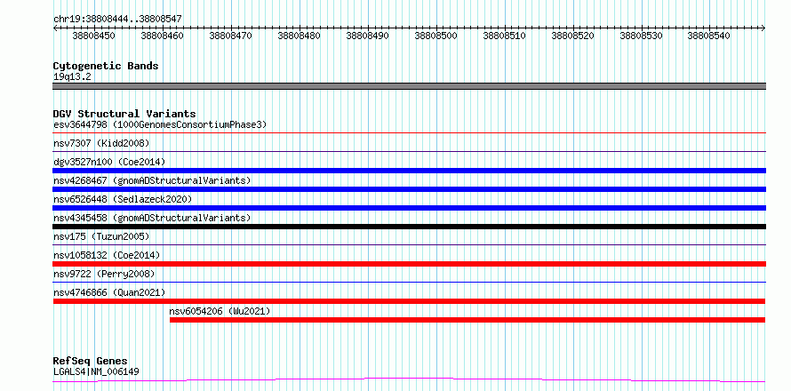This screenshot has width=791, height=391.
Task: Click the thin red line under esv3644798
Action: [409, 132]
